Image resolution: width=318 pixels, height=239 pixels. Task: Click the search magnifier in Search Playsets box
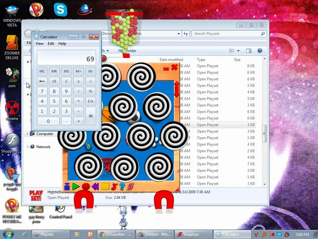263,34
